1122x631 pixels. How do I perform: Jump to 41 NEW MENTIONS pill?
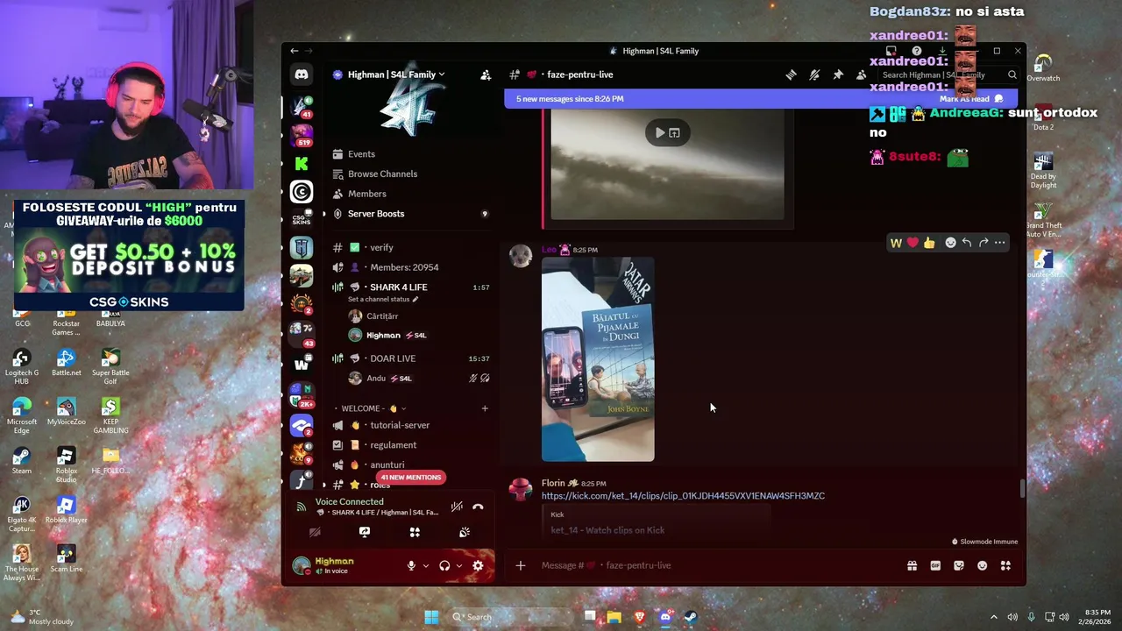coord(411,478)
